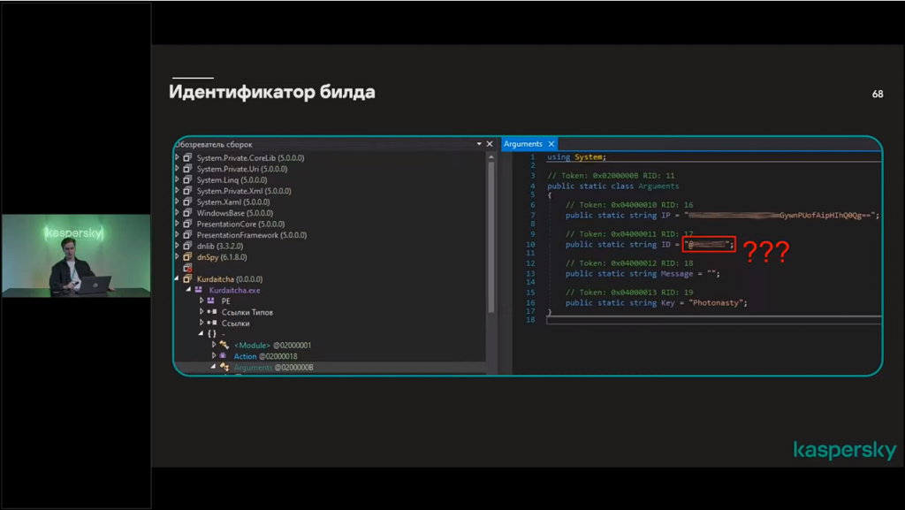This screenshot has height=510, width=905.
Task: Click the scrollbar up arrow in assembly explorer
Action: (x=491, y=156)
